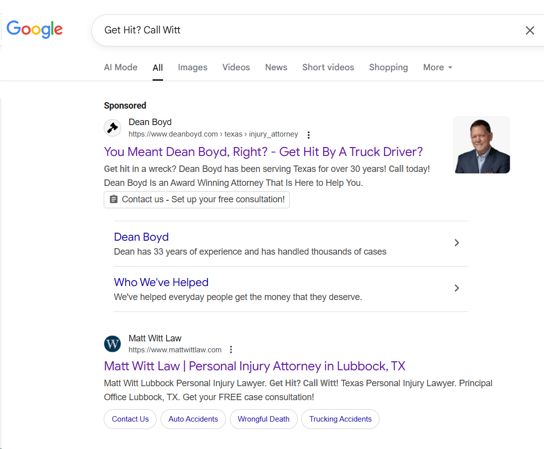
Task: Open 'You Meant Dean Boyd, Right?' ad headline
Action: [x=263, y=152]
